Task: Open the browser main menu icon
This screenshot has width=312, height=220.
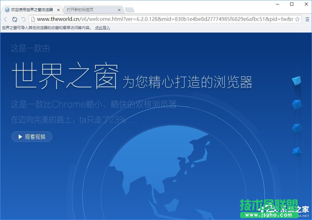Action: coord(307,19)
